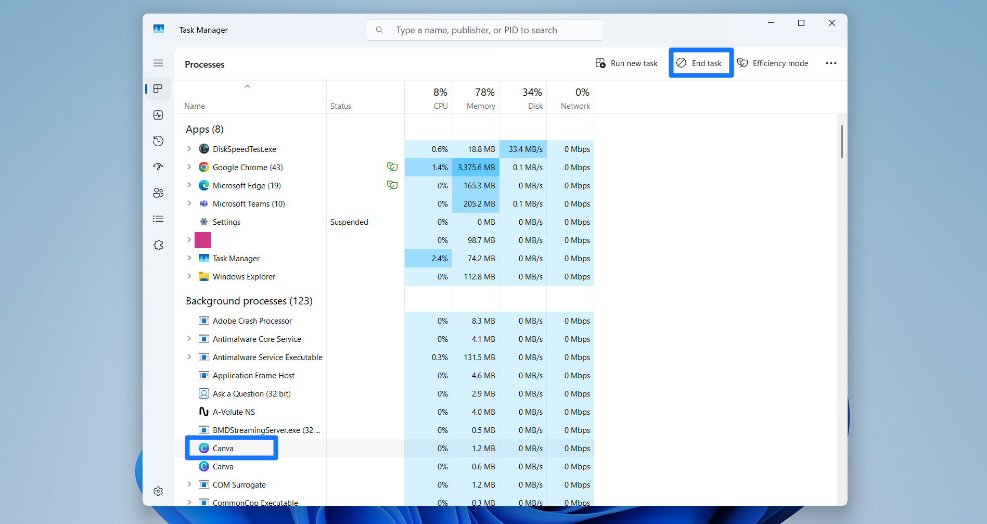This screenshot has height=524, width=987.
Task: Click the efficiency mode leaf icon next to Google Chrome
Action: coord(392,167)
